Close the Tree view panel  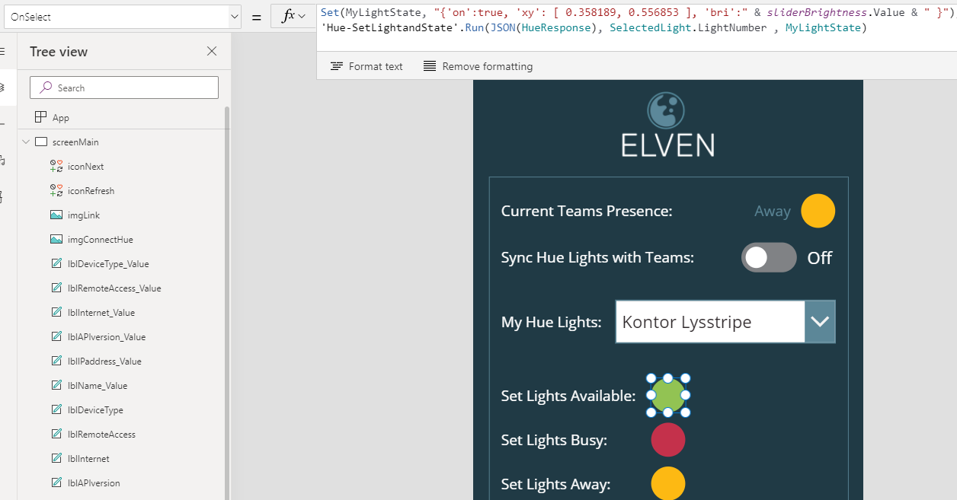(x=212, y=51)
